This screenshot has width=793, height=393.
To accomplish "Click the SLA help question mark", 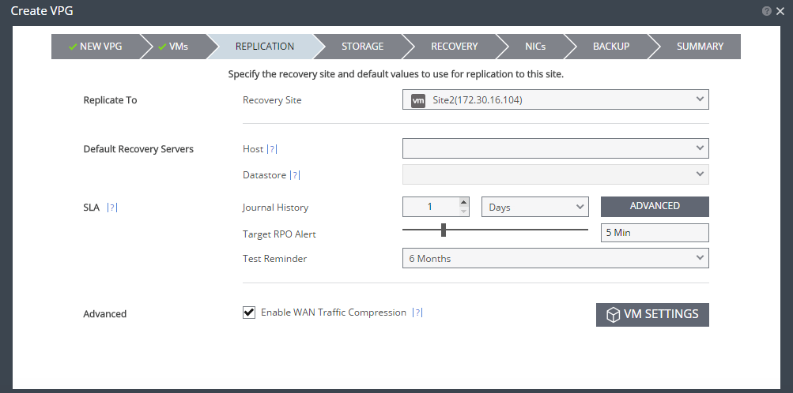I will pos(111,208).
